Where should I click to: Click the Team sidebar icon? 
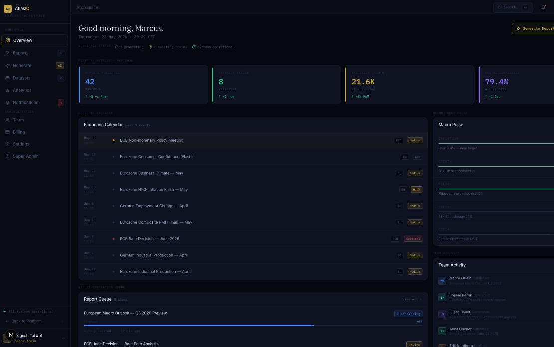(8, 120)
